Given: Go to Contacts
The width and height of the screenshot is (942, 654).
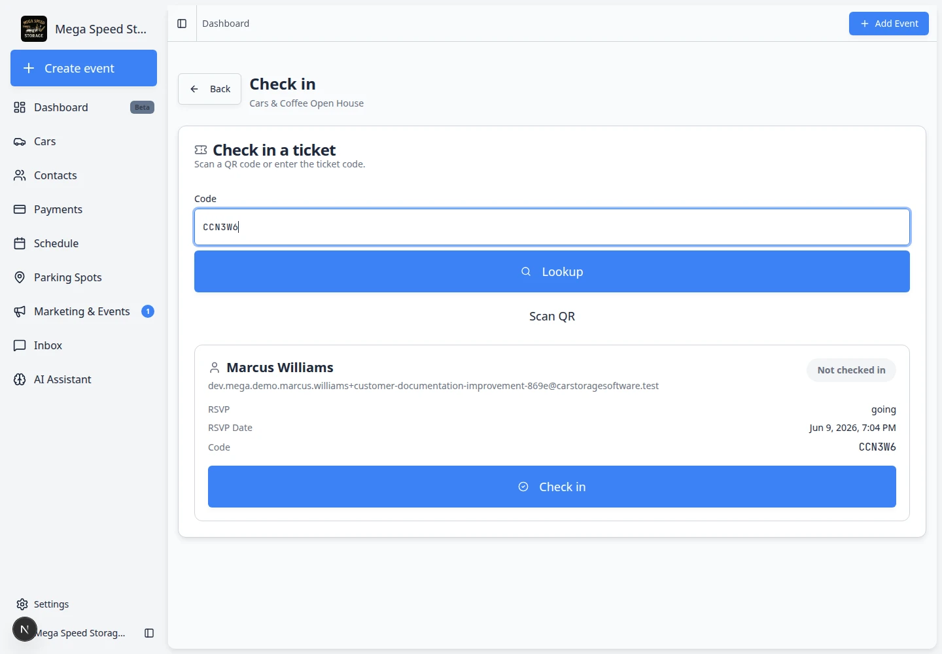Looking at the screenshot, I should [x=84, y=175].
